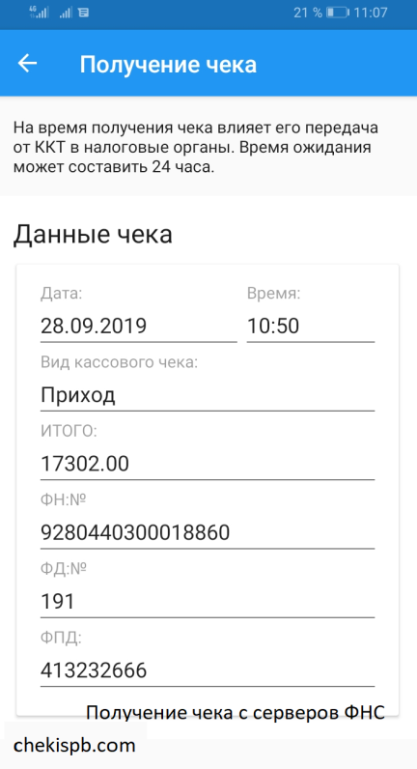Tap the Дата: label
Image resolution: width=417 pixels, height=769 pixels.
[x=62, y=294]
